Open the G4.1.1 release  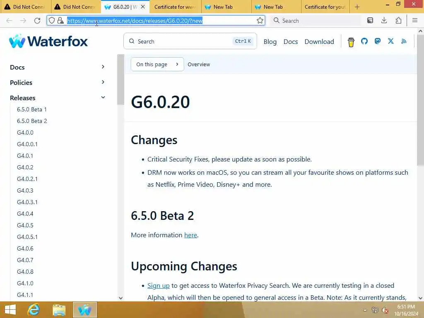25,295
